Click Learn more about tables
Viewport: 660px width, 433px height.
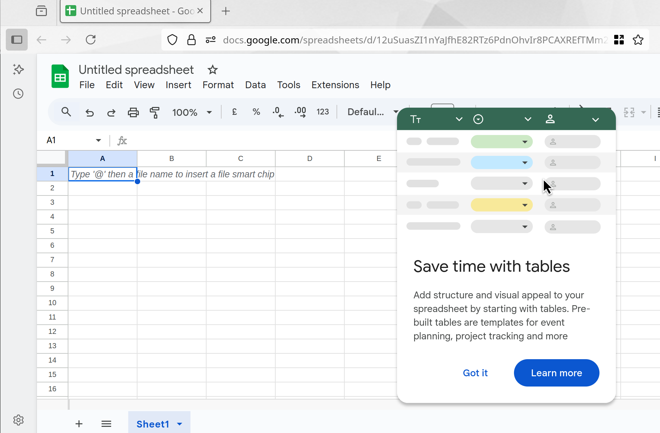pos(556,373)
